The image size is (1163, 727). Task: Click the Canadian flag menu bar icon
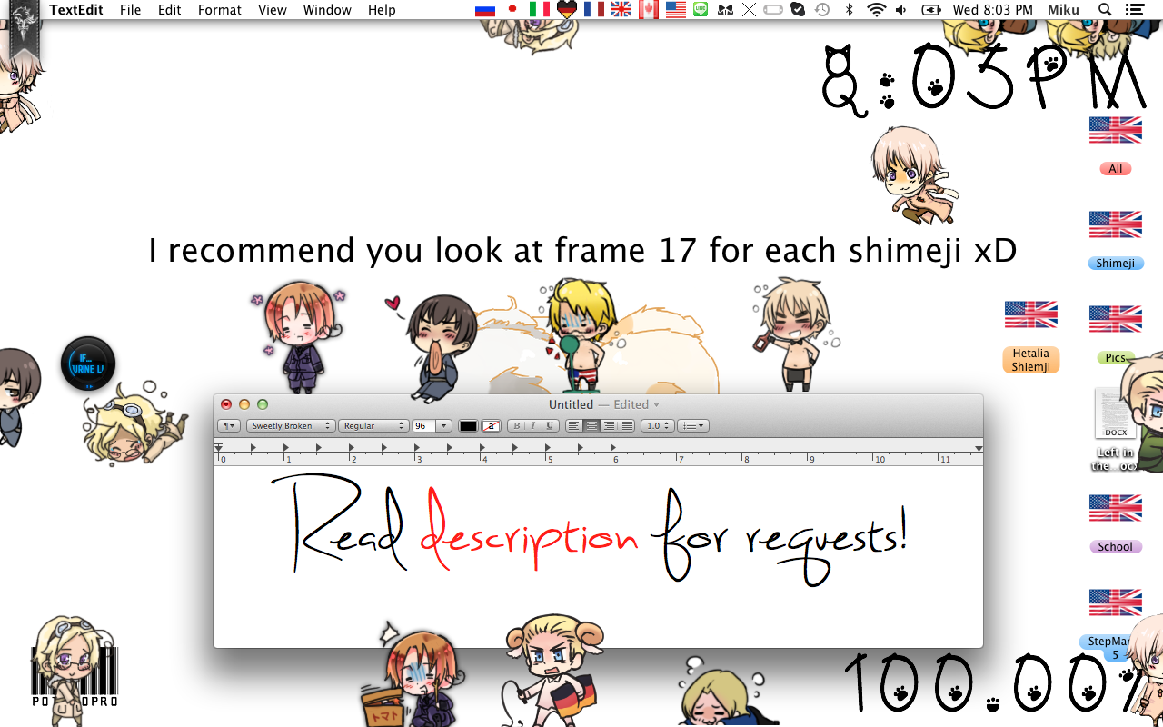[648, 10]
